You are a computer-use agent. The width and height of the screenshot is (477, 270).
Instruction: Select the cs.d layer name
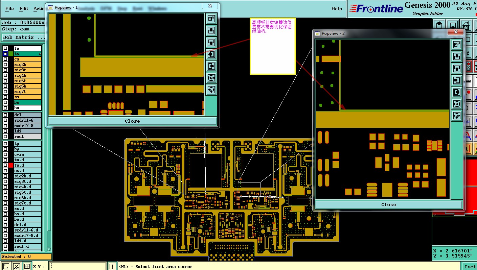pyautogui.click(x=27, y=171)
